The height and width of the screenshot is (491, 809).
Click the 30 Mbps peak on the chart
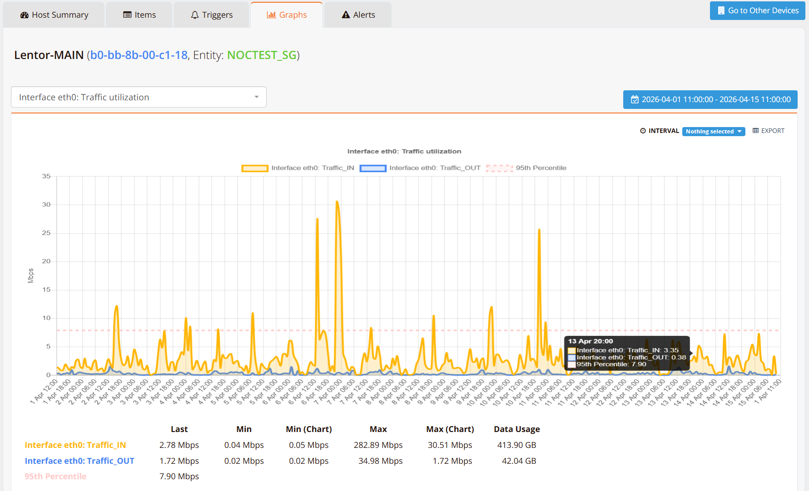pos(337,201)
